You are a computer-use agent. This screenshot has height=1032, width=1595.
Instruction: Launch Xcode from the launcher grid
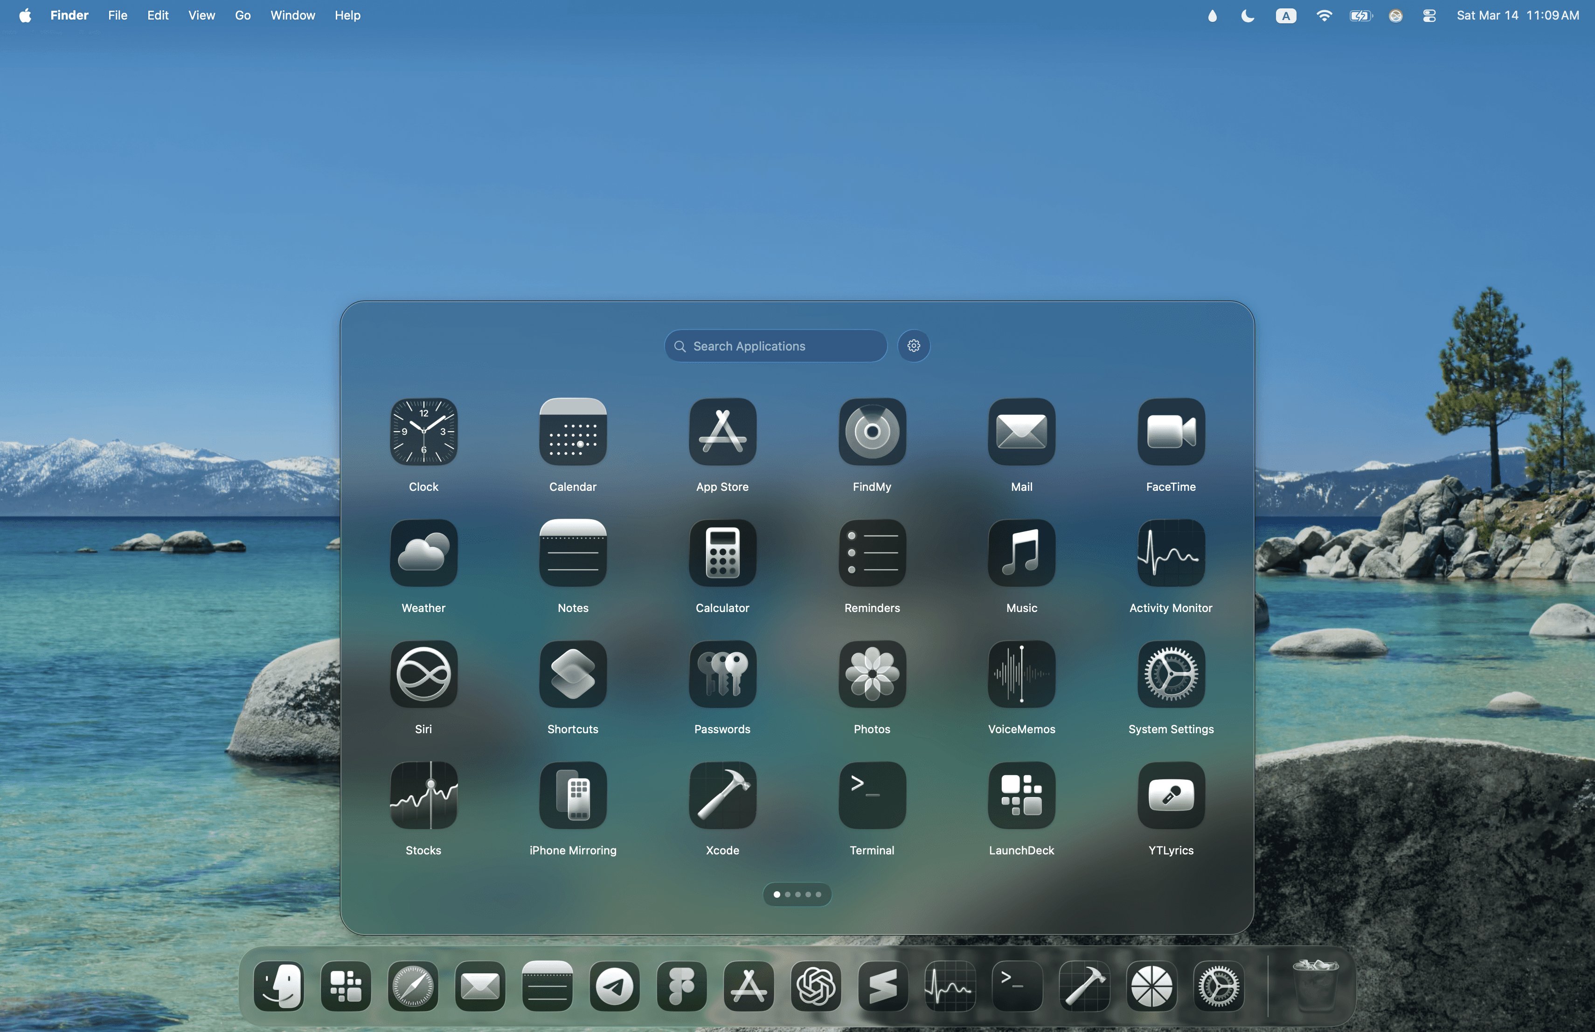(x=722, y=796)
